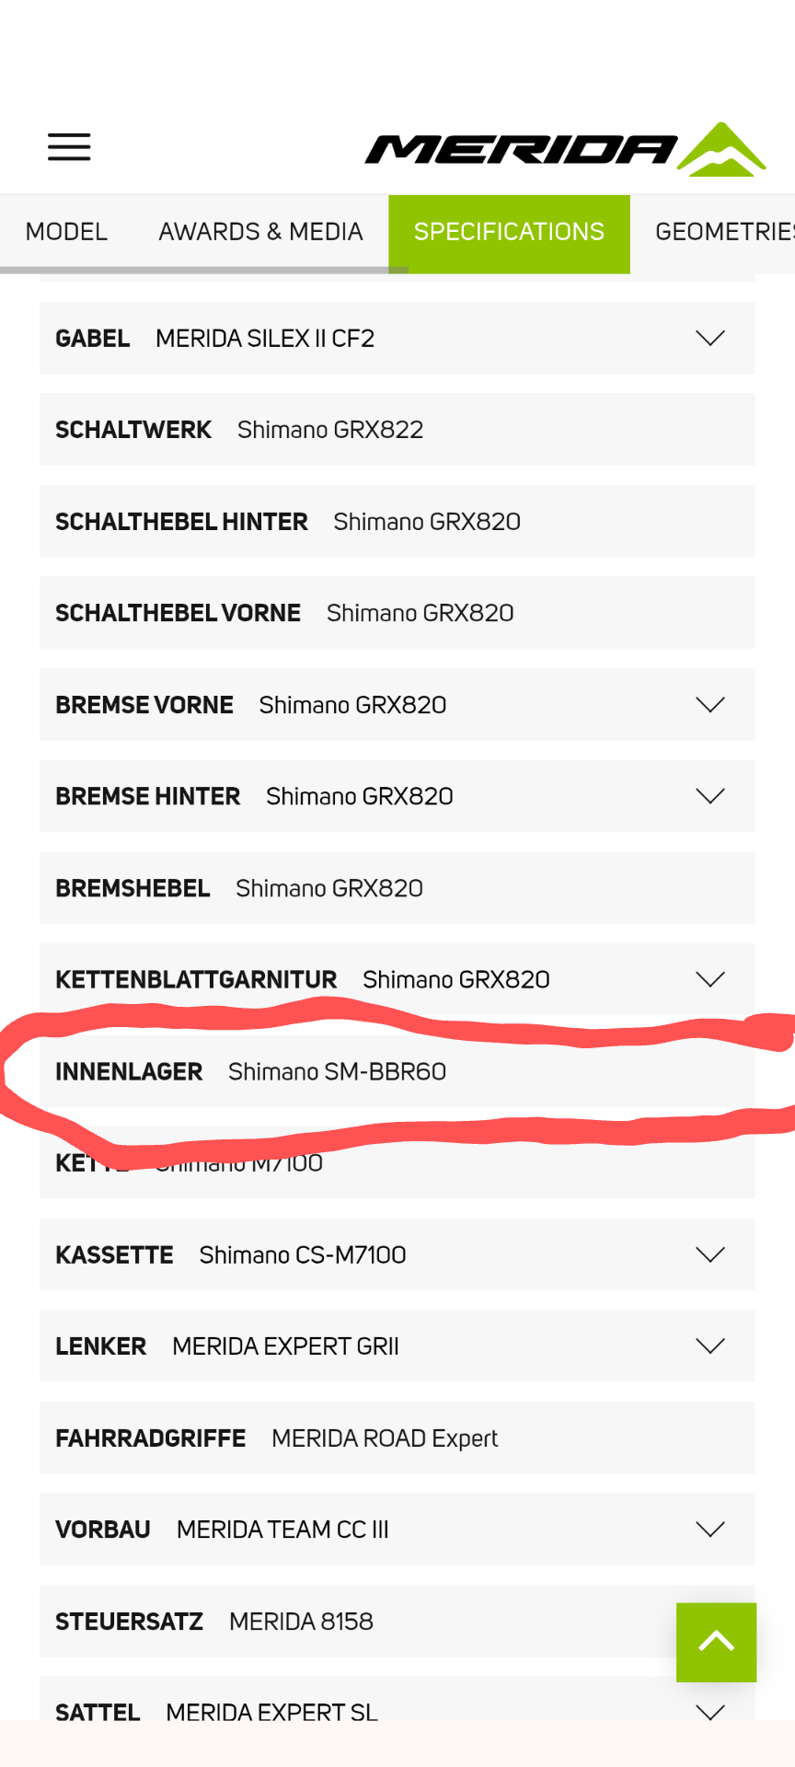Tap the green scroll-to-top arrow button
795x1767 pixels.
coord(716,1642)
